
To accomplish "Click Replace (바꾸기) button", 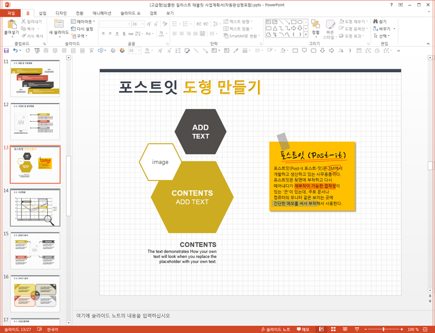I will tap(384, 29).
